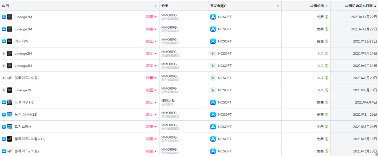Click the 블레이드&소울2(12) app icon
The height and width of the screenshot is (156, 378).
pyautogui.click(x=10, y=139)
